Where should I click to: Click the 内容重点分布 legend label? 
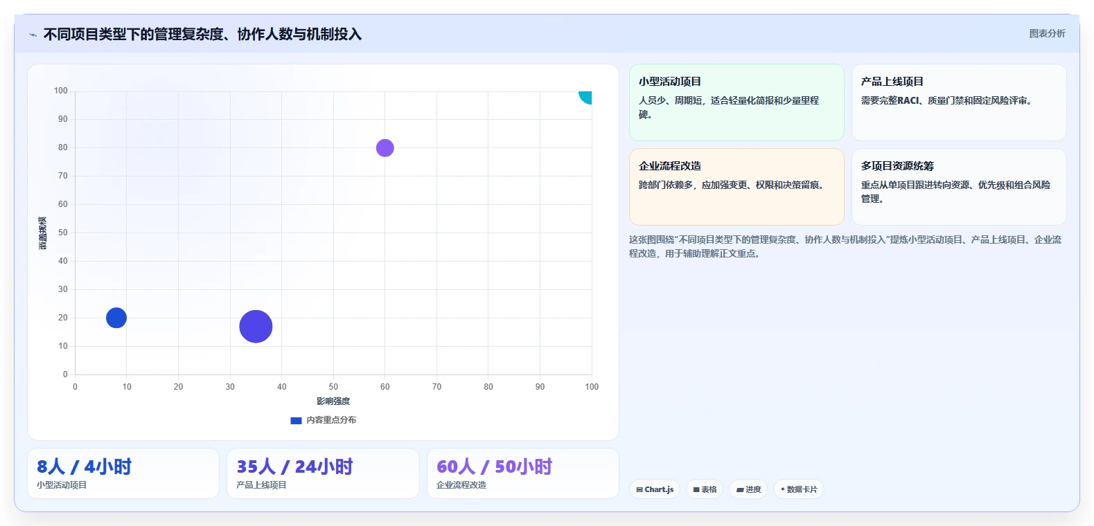[x=331, y=420]
